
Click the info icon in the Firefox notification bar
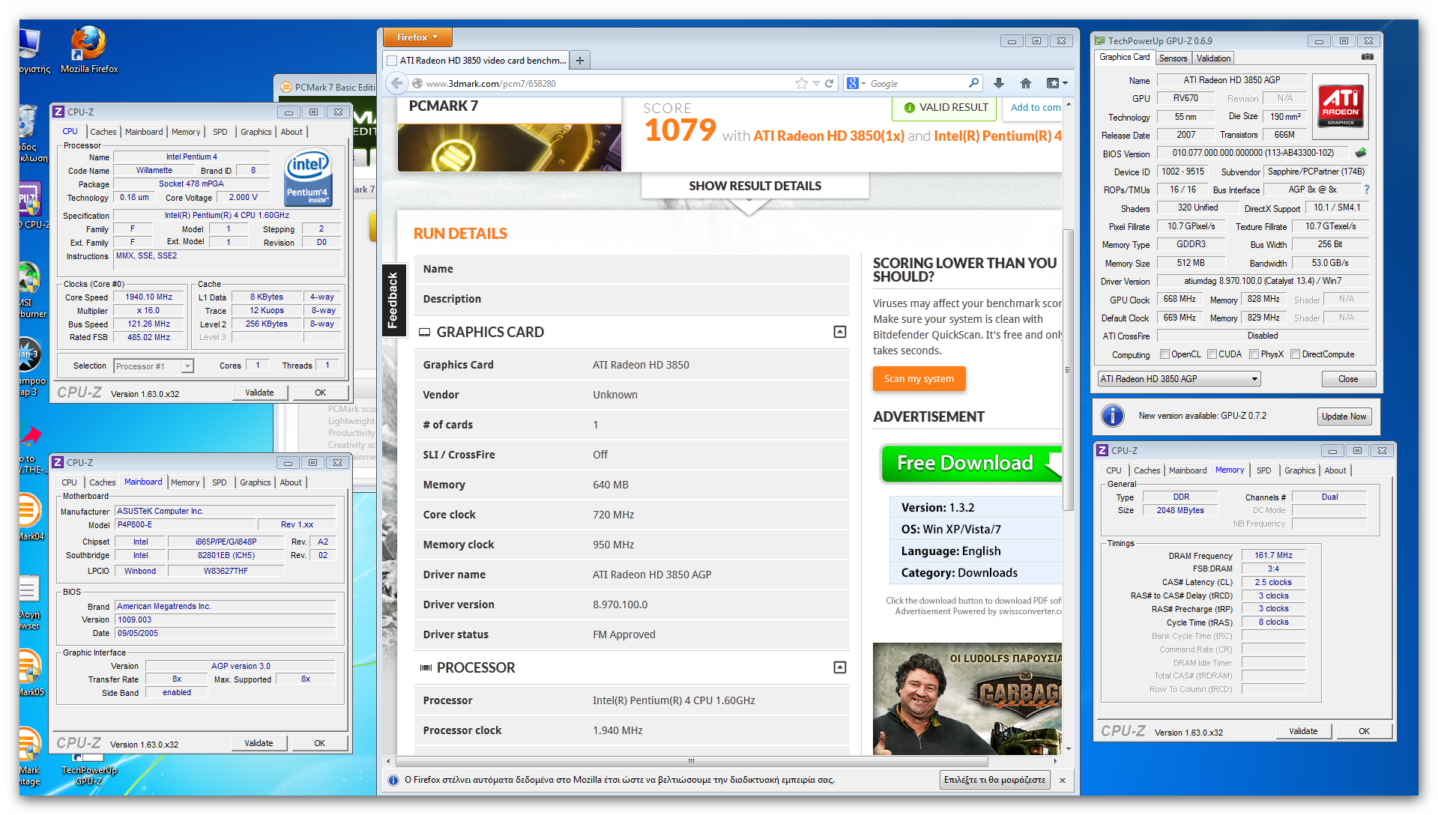[393, 781]
